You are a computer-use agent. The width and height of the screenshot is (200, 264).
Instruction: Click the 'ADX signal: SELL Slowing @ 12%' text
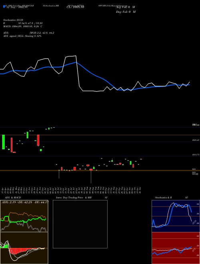22,36
